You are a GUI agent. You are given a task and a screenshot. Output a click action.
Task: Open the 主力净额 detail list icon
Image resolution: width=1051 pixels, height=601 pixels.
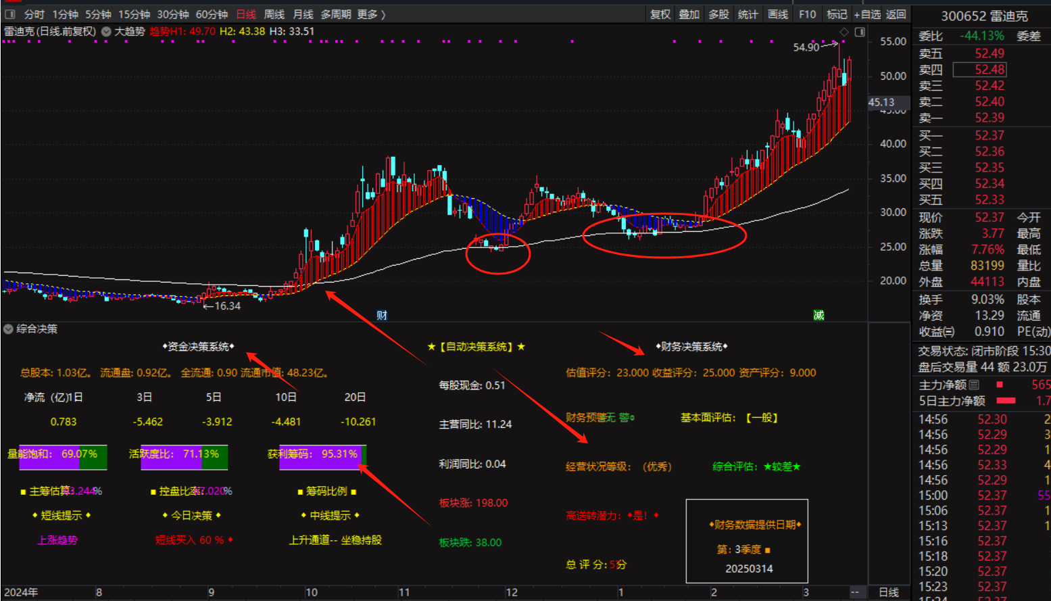coord(974,385)
